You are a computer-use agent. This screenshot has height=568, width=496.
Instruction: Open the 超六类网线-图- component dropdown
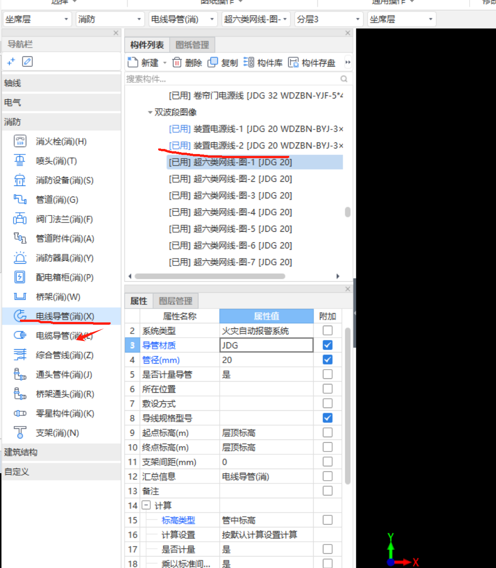pyautogui.click(x=256, y=19)
